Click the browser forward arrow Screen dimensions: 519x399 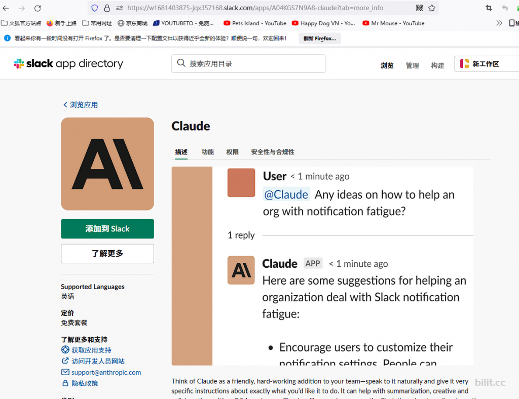22,8
